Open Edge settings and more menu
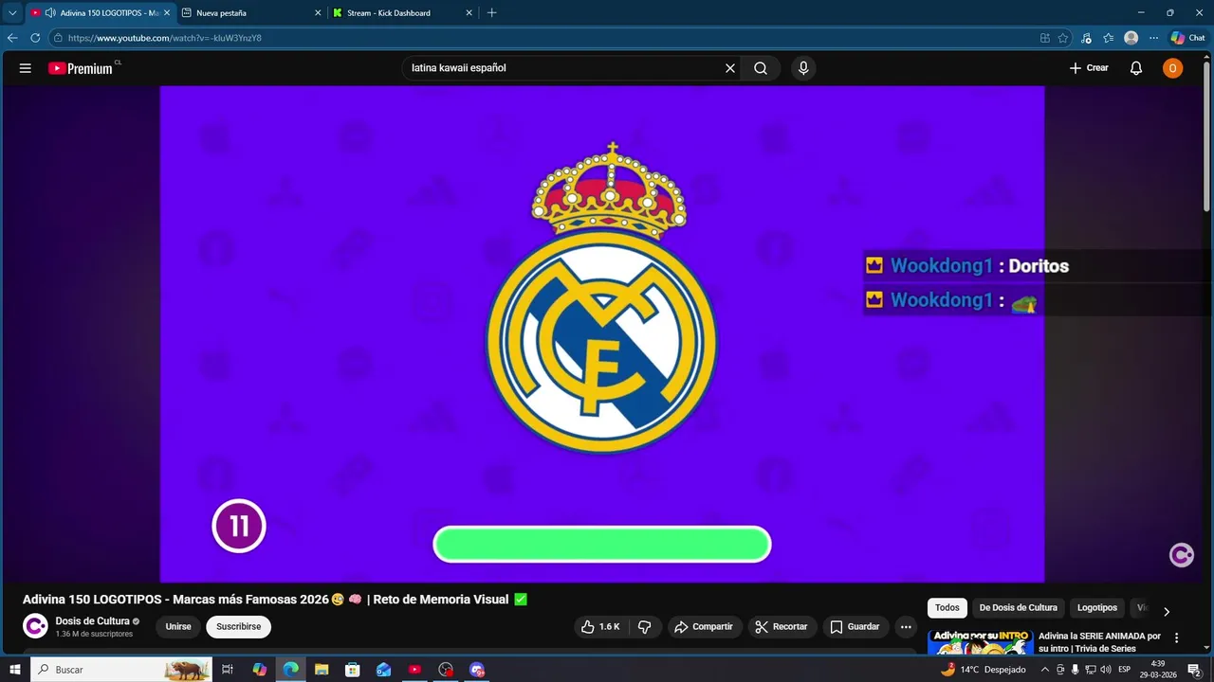The height and width of the screenshot is (682, 1214). coord(1153,38)
